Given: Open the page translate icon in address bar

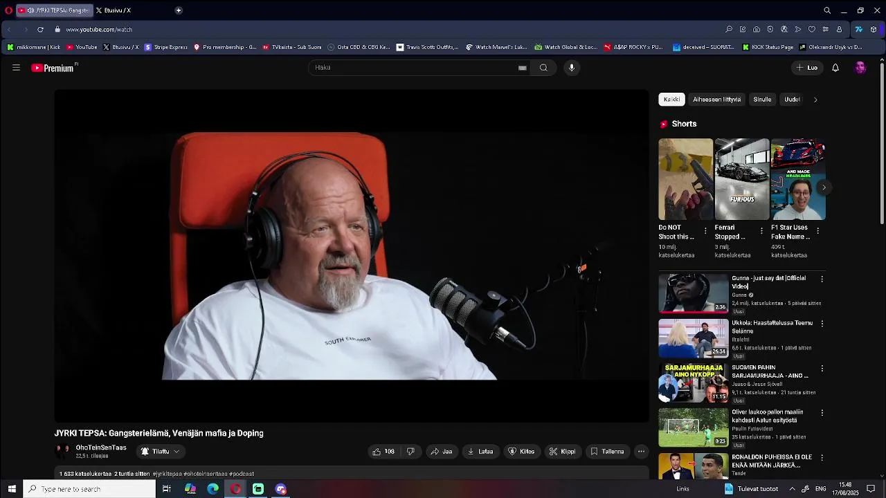Looking at the screenshot, I should tap(784, 30).
